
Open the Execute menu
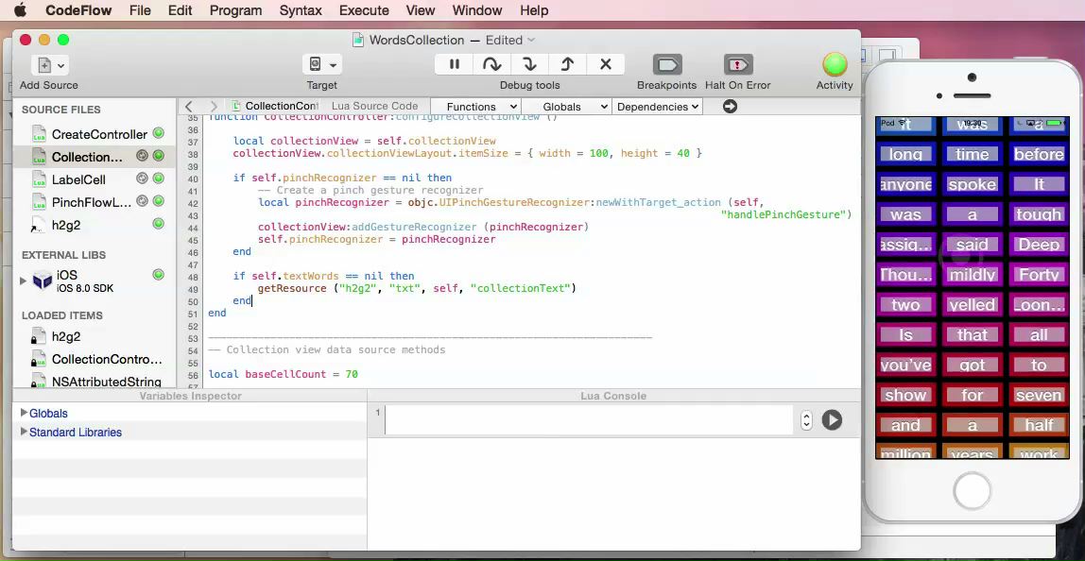tap(363, 10)
